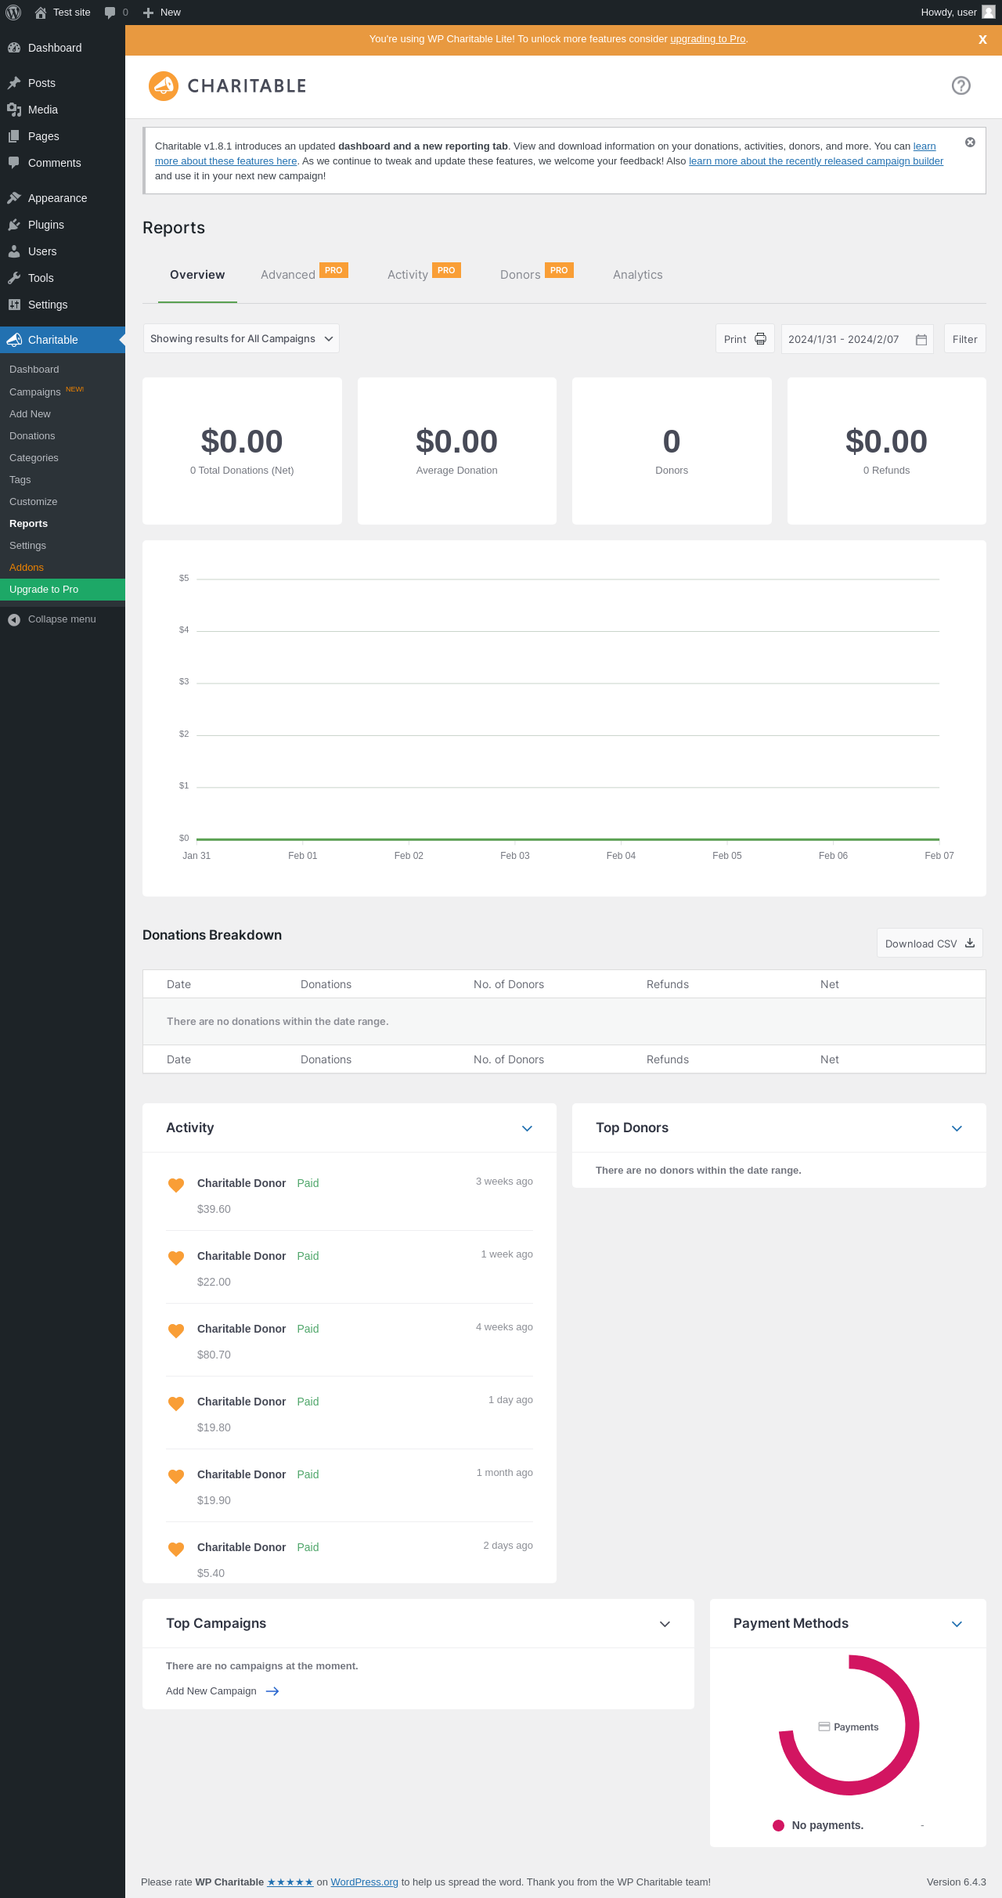Click the heart icon for $5.40 donation
1002x1898 pixels.
click(x=176, y=1549)
